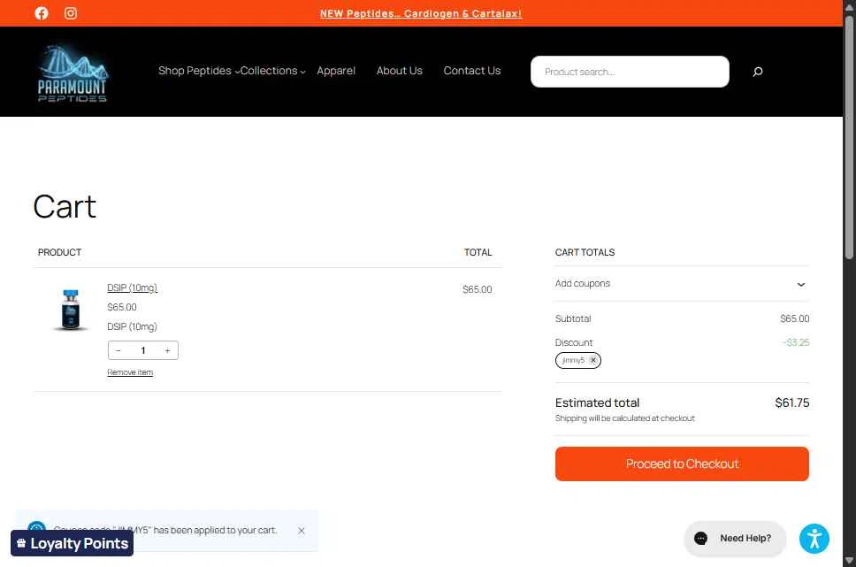Dismiss the coupon applied notification
The image size is (856, 567).
[x=302, y=531]
